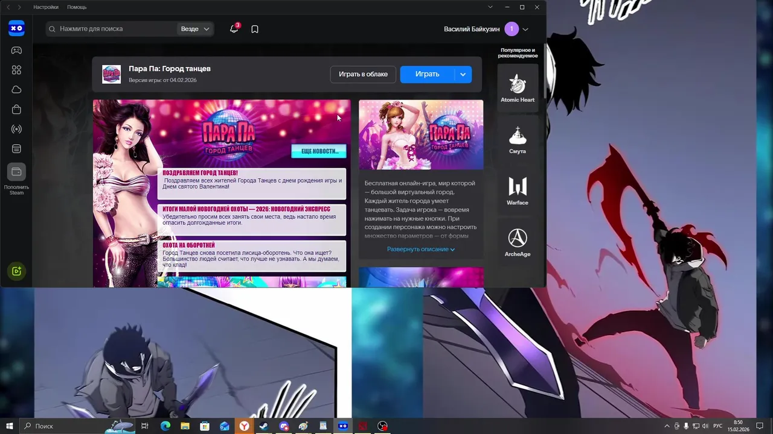Click the microphone tray icon
The height and width of the screenshot is (434, 773).
[x=686, y=426]
